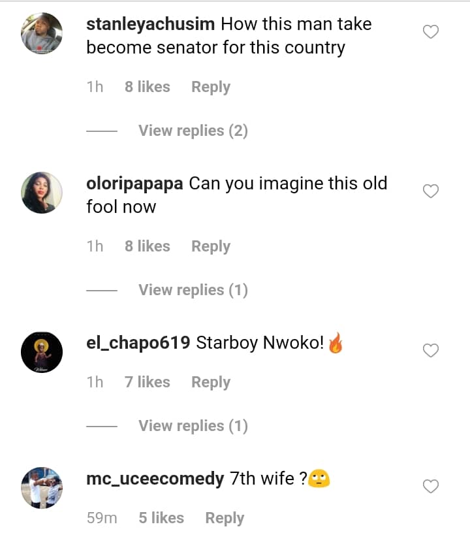Reply to mc_uceecomedy's 7th wife comment
470x533 pixels.
point(225,518)
